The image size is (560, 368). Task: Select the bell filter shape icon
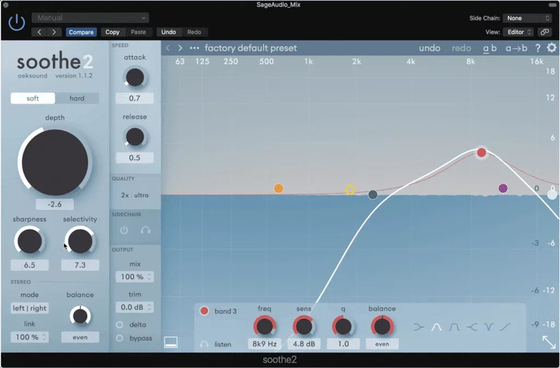(x=437, y=327)
